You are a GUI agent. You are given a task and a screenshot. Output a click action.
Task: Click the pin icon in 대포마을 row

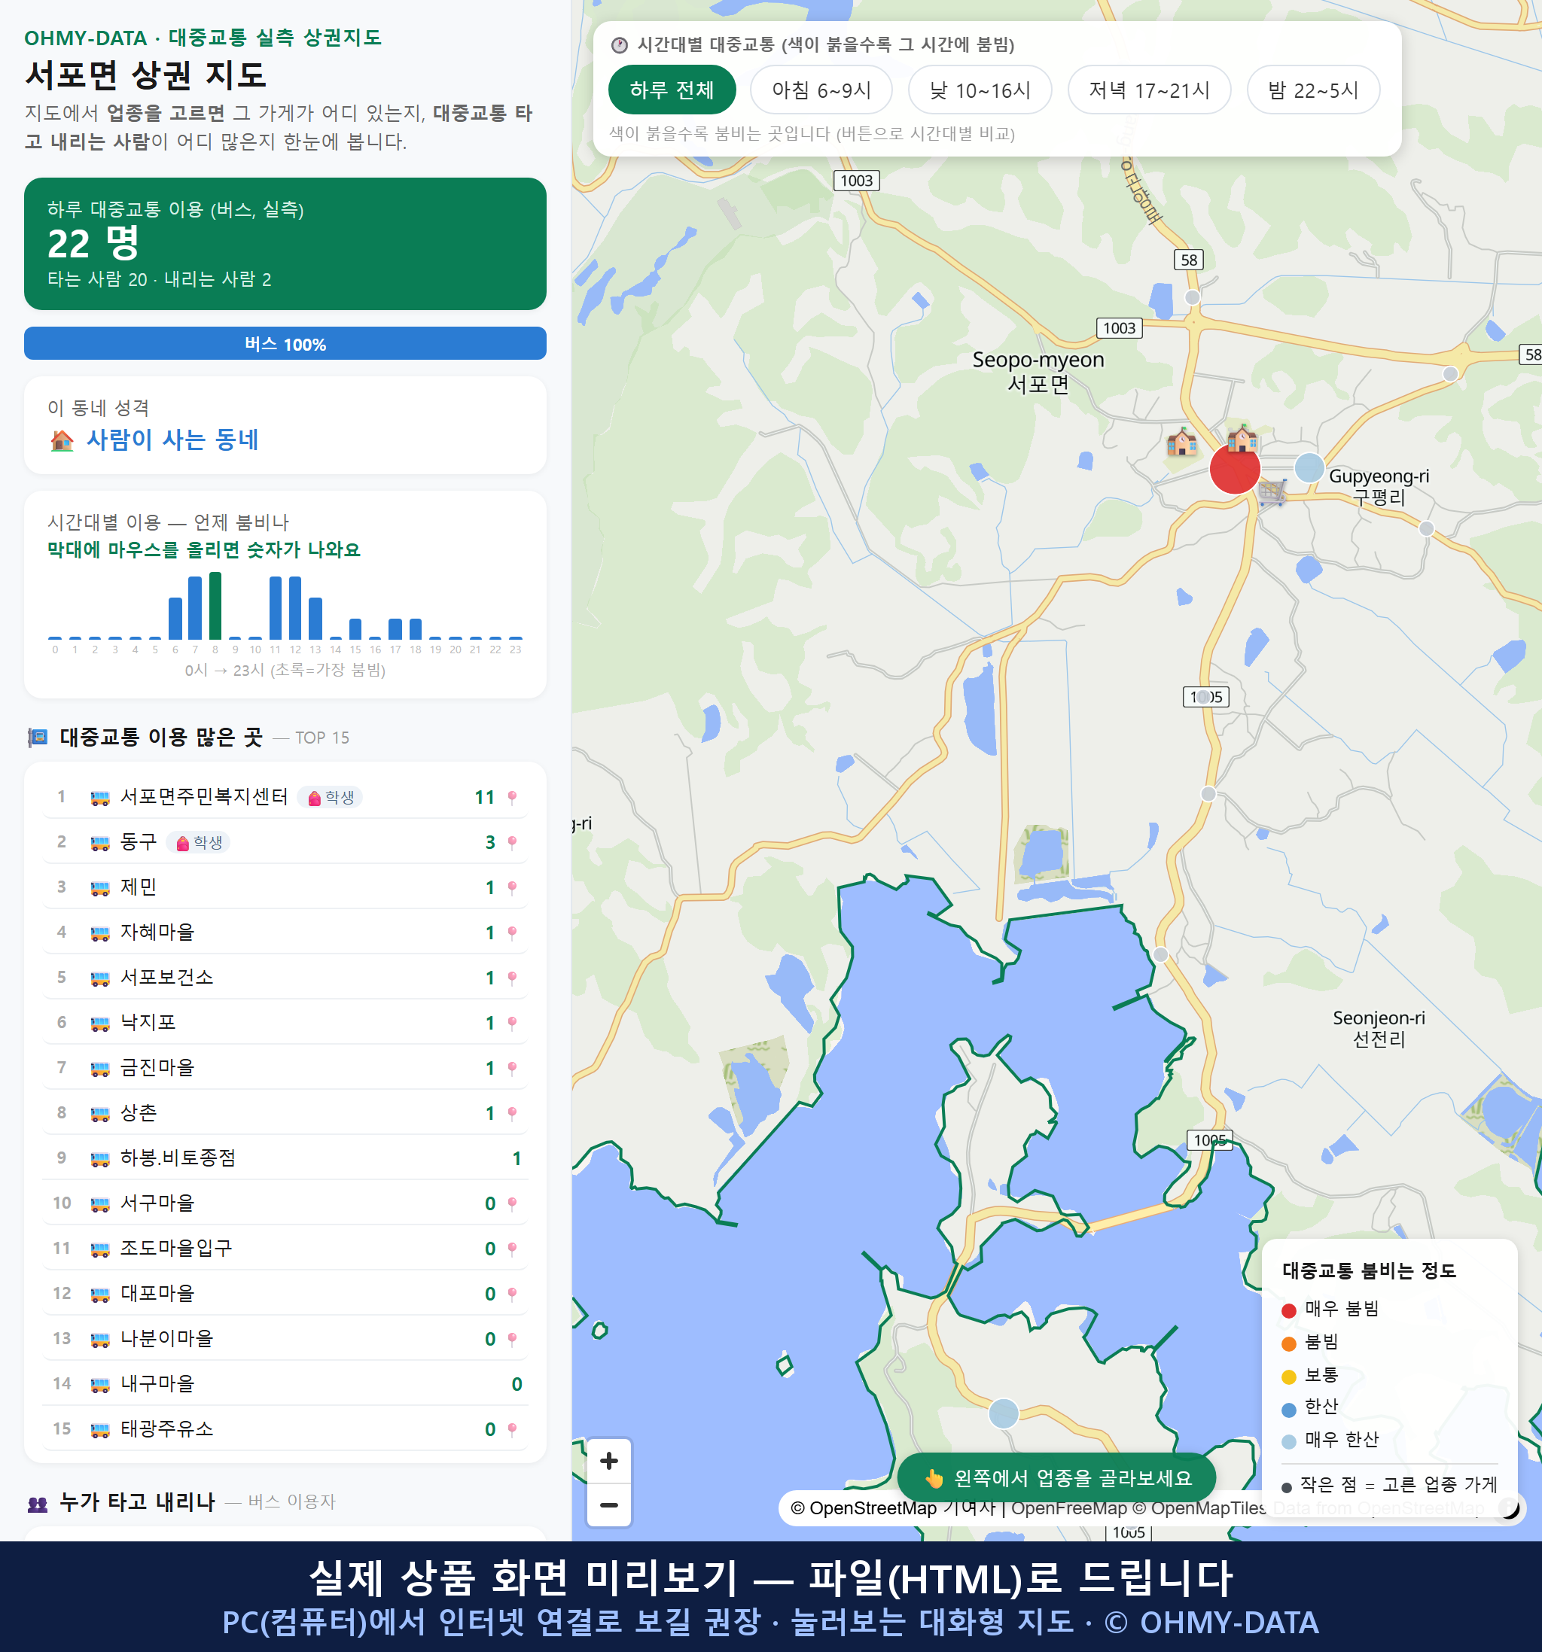point(512,1294)
